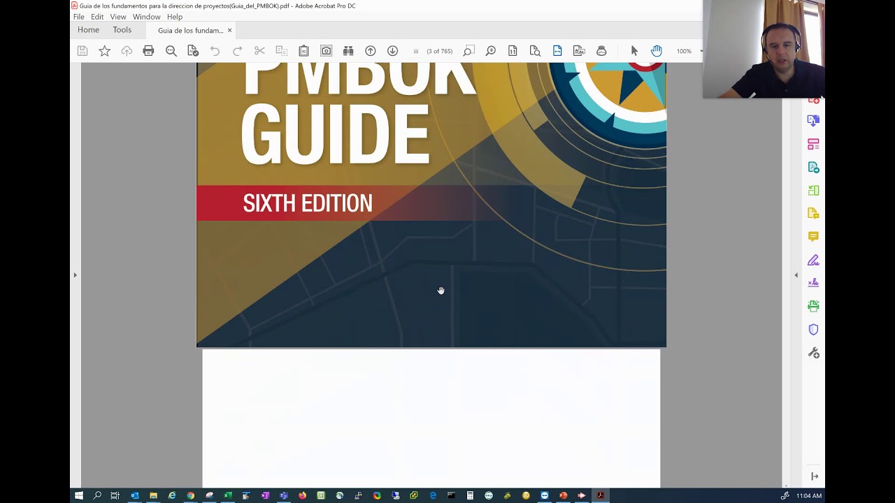895x503 pixels.
Task: Open Fill & Sign pen tool in right pane
Action: click(x=813, y=260)
